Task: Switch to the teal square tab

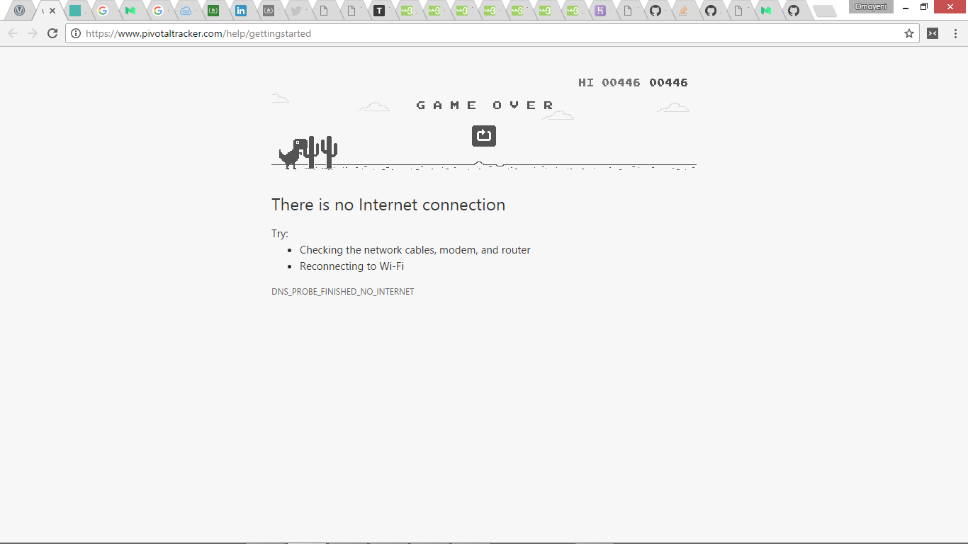Action: click(74, 11)
